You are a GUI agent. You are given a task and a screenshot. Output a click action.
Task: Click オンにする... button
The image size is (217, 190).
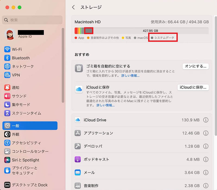[196, 66]
